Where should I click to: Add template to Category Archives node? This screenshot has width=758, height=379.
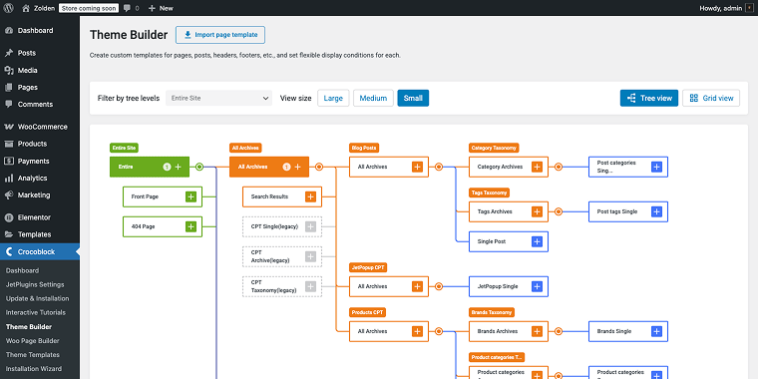pos(537,167)
